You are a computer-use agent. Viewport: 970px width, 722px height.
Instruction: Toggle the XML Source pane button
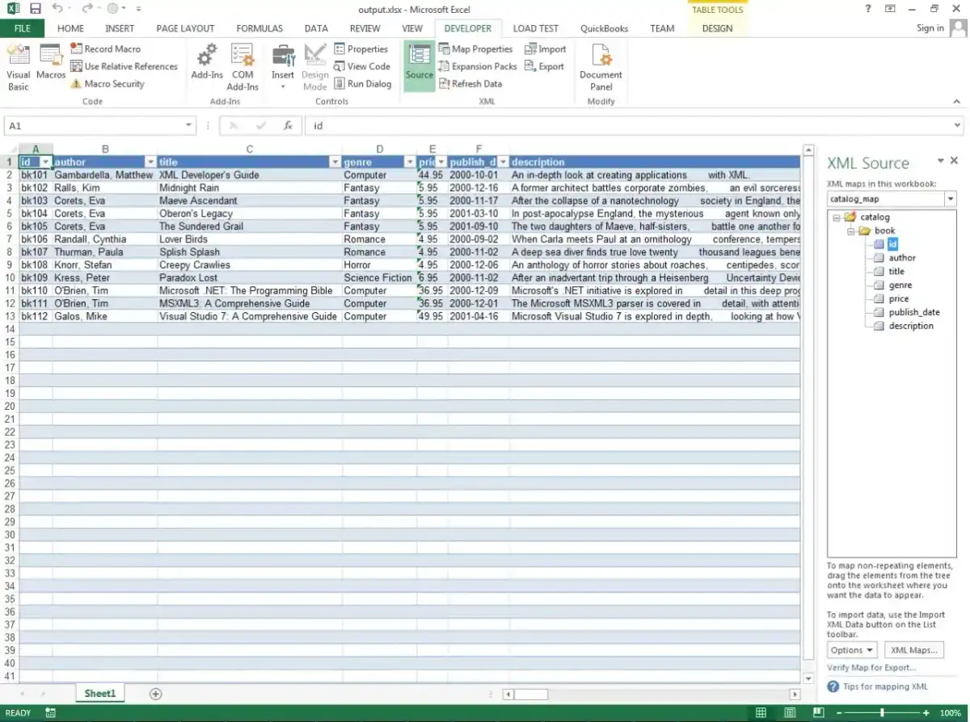coord(420,65)
